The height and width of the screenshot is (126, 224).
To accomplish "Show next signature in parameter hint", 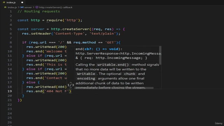I will point(71,87).
